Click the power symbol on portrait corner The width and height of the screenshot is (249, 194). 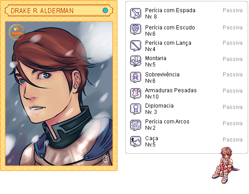106,159
